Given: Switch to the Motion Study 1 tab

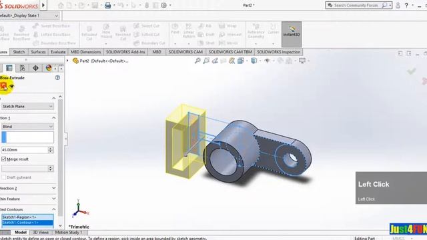Looking at the screenshot, I should 68,233.
